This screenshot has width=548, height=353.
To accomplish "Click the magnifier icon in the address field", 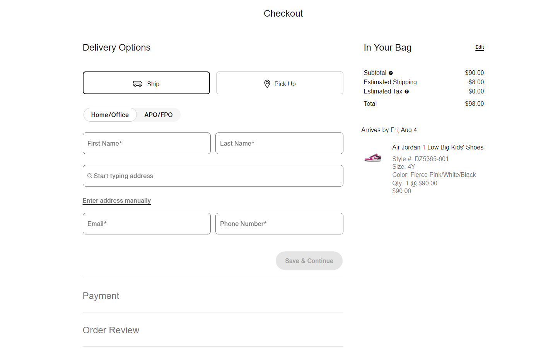I will click(x=89, y=176).
